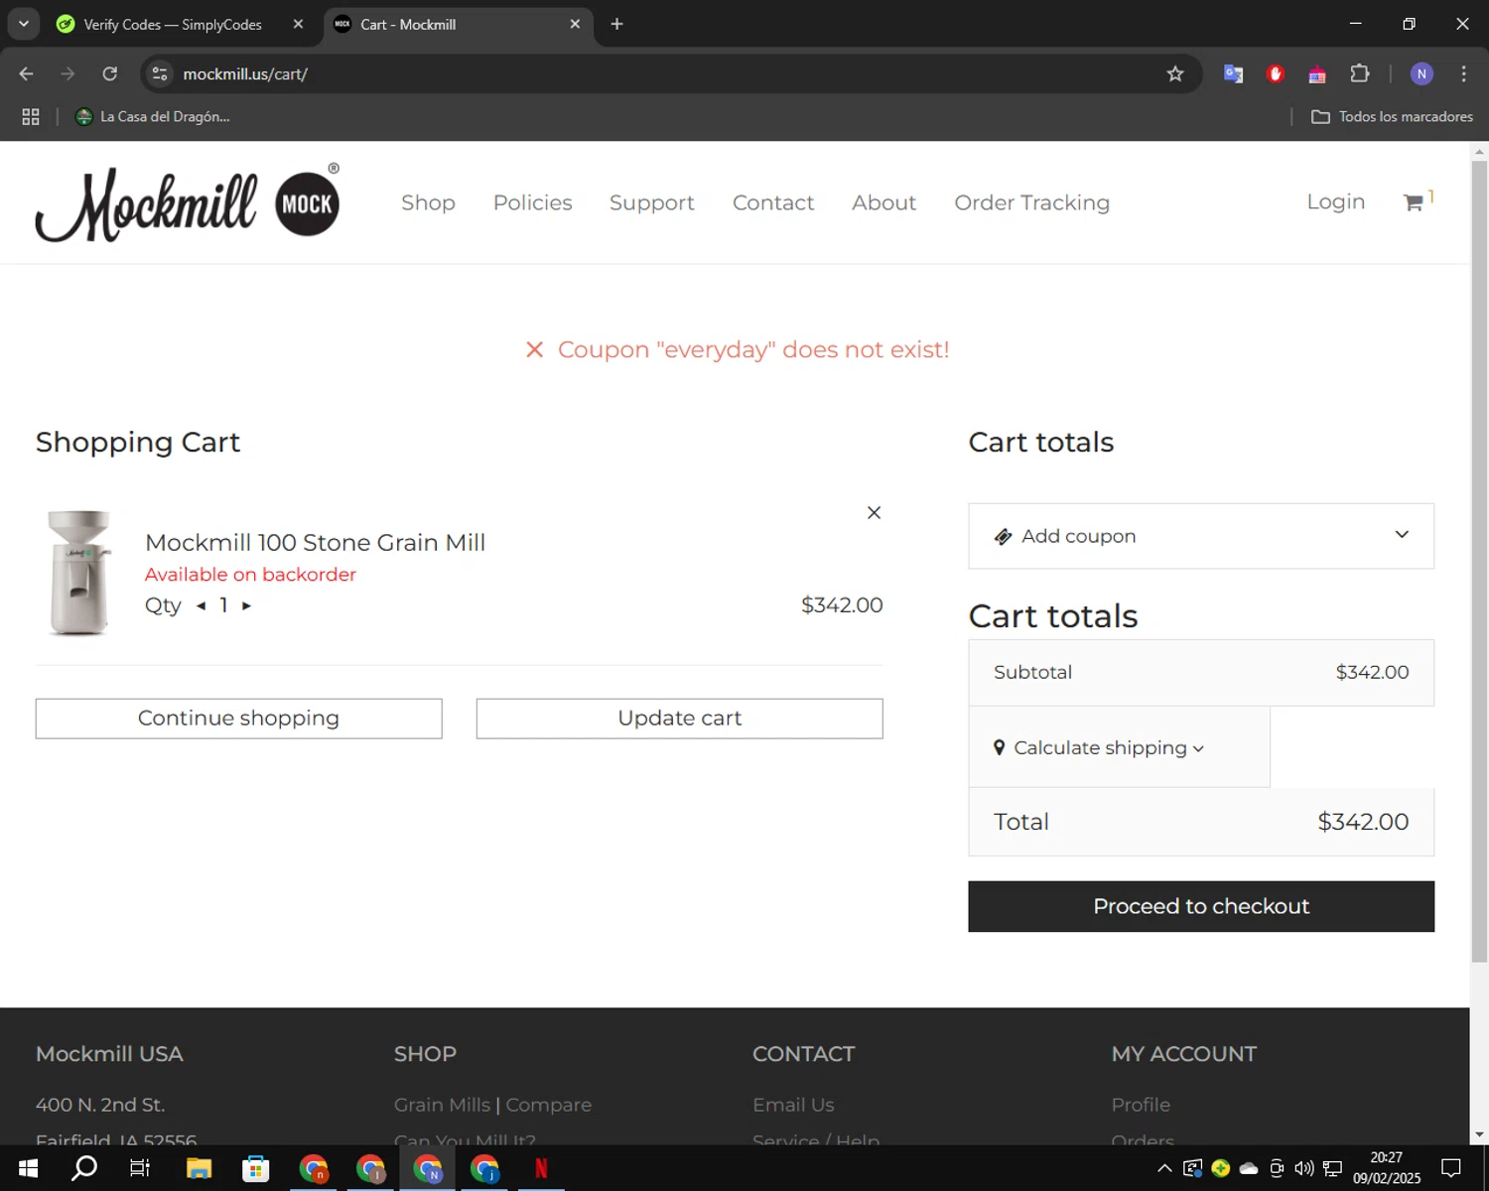Open the shopping cart icon in header
Viewport: 1489px width, 1191px height.
click(1414, 202)
